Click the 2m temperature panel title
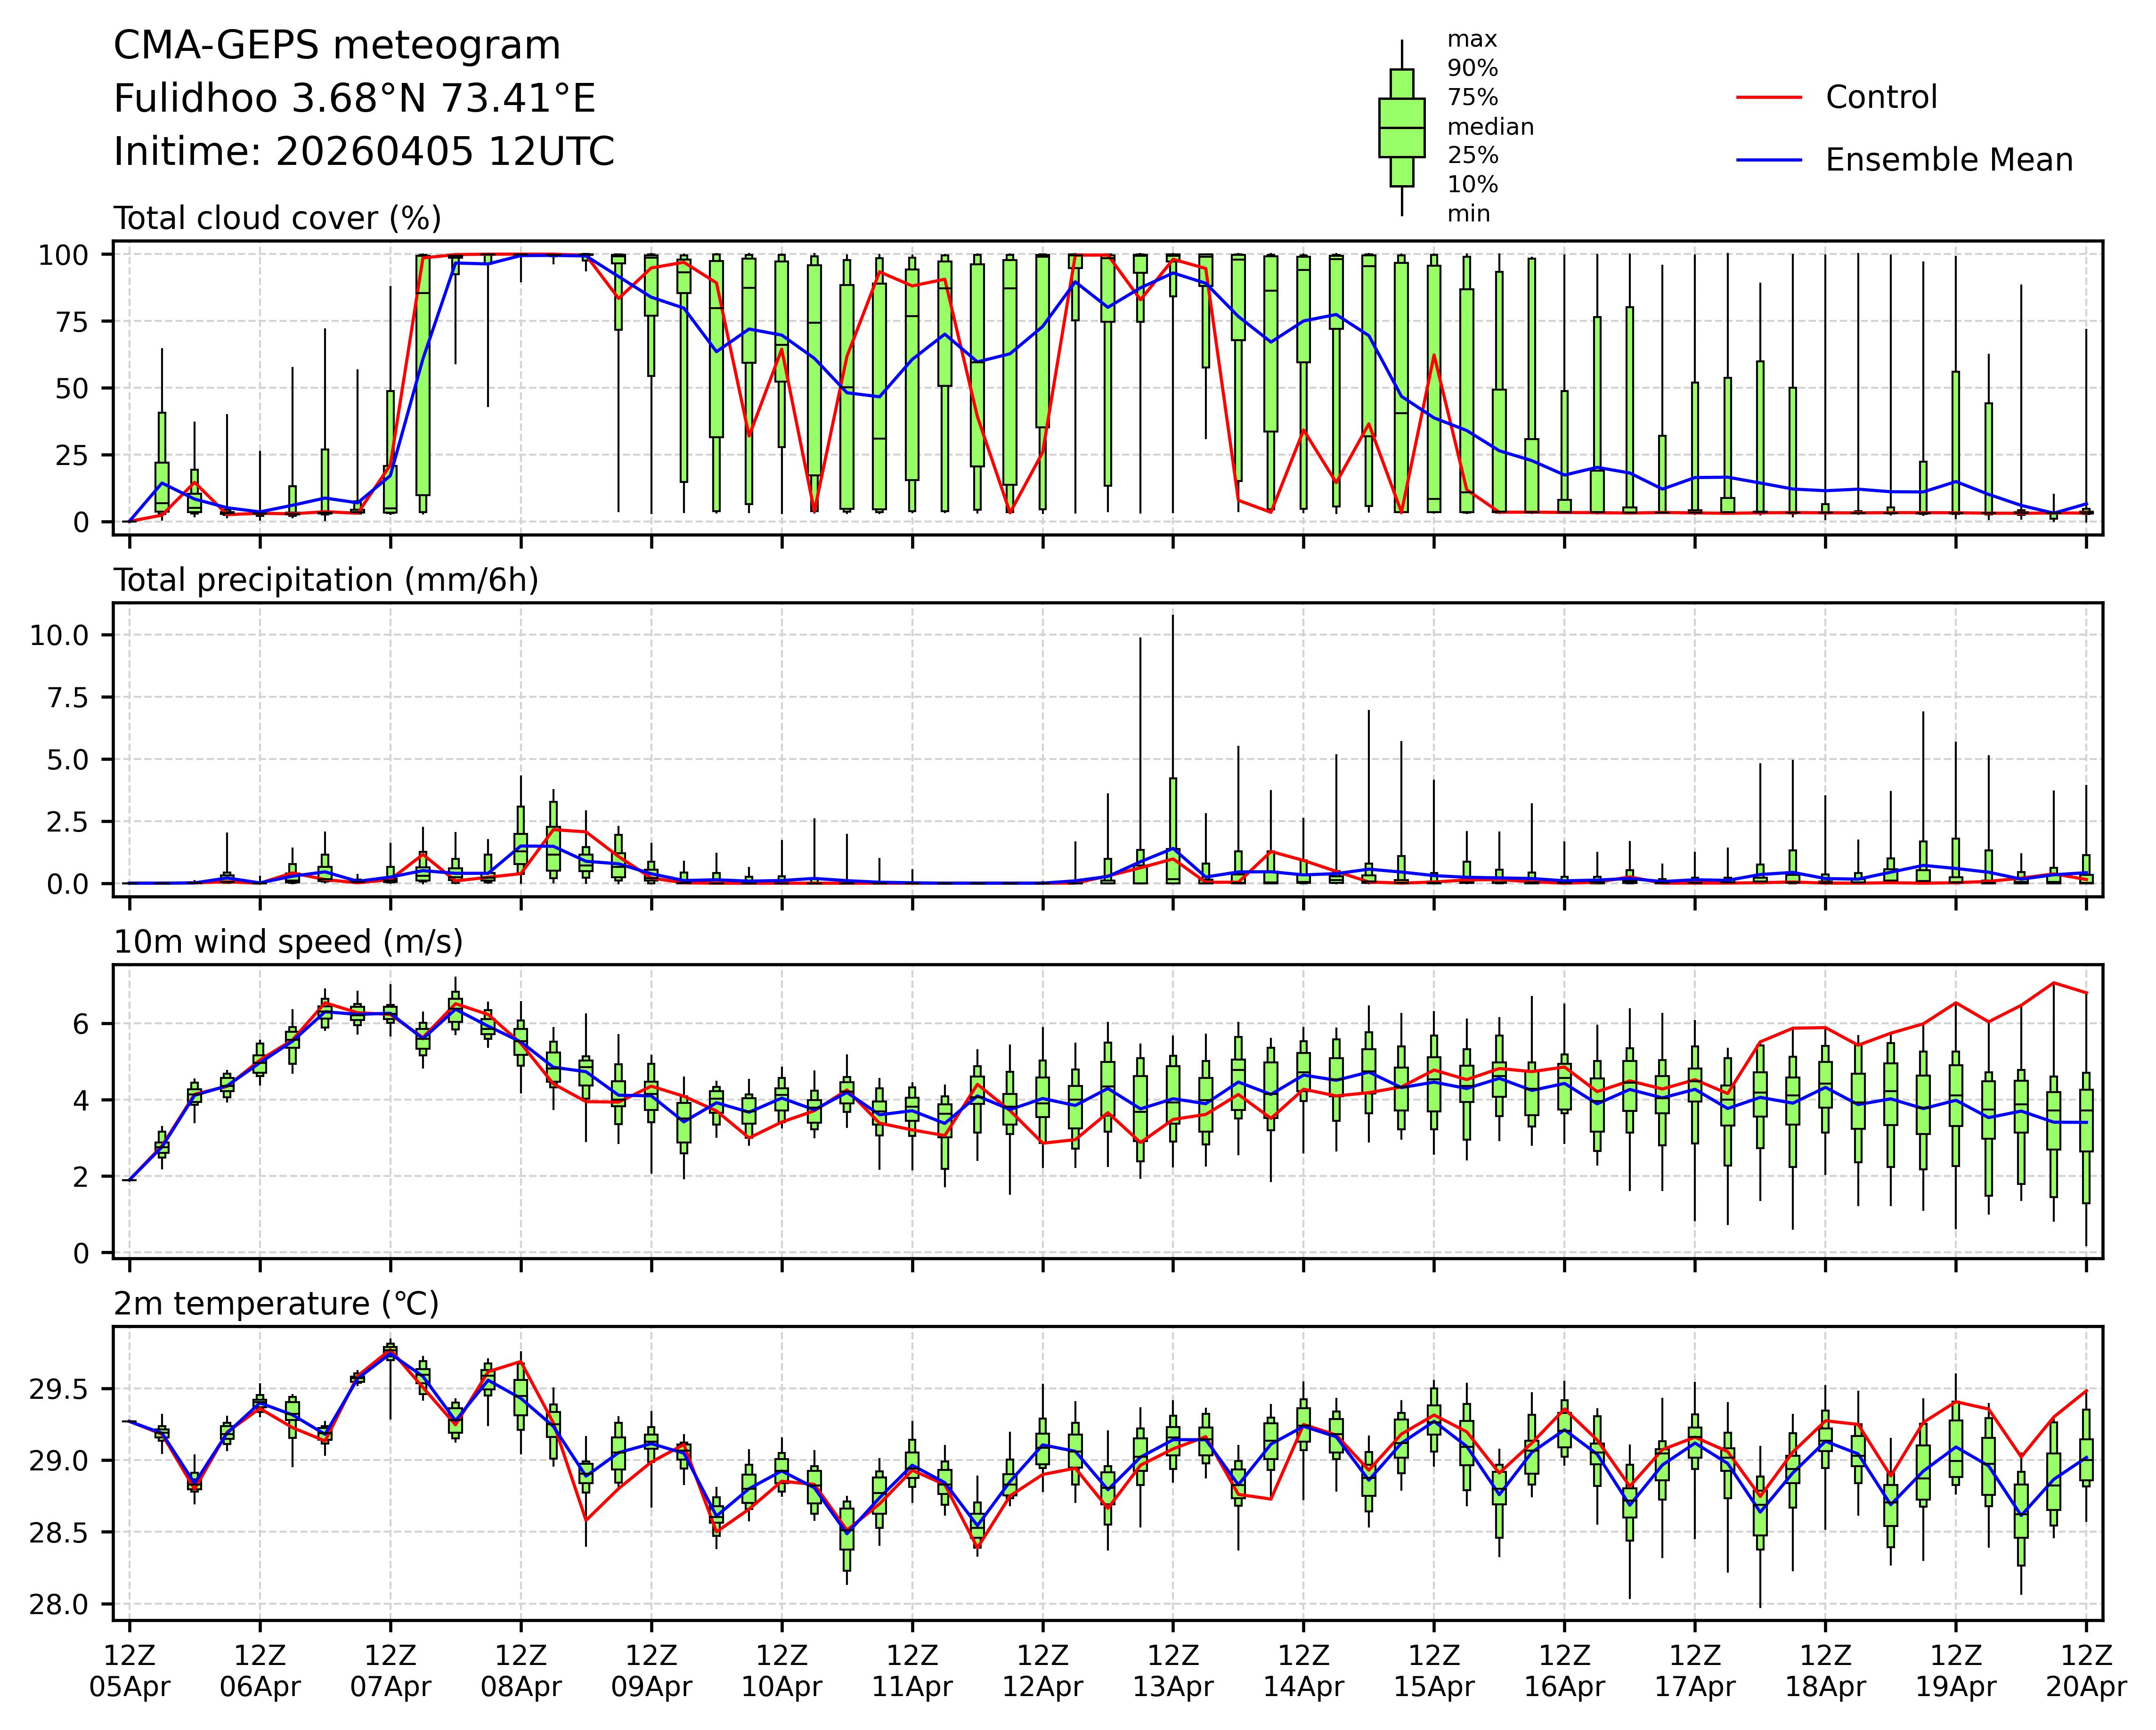The width and height of the screenshot is (2156, 1730). [x=276, y=1304]
